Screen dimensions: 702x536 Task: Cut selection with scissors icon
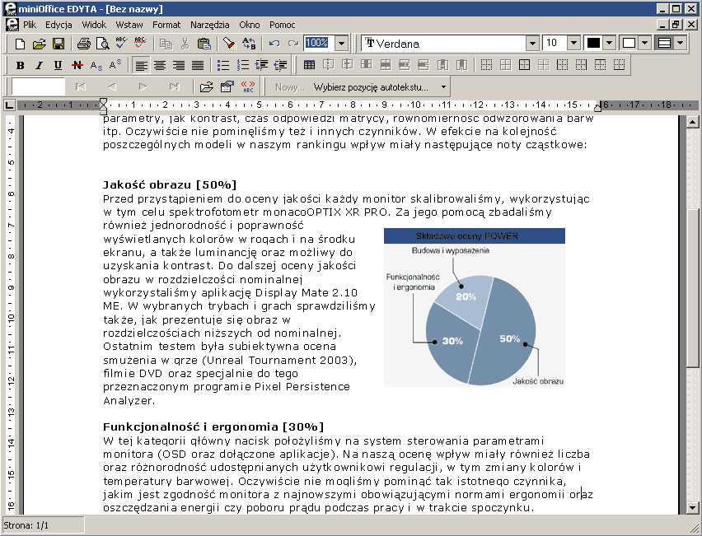(x=185, y=44)
